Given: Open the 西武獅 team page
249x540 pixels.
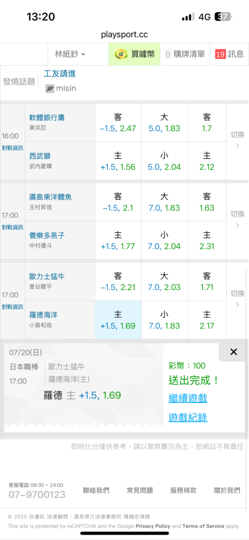Looking at the screenshot, I should pyautogui.click(x=40, y=156).
